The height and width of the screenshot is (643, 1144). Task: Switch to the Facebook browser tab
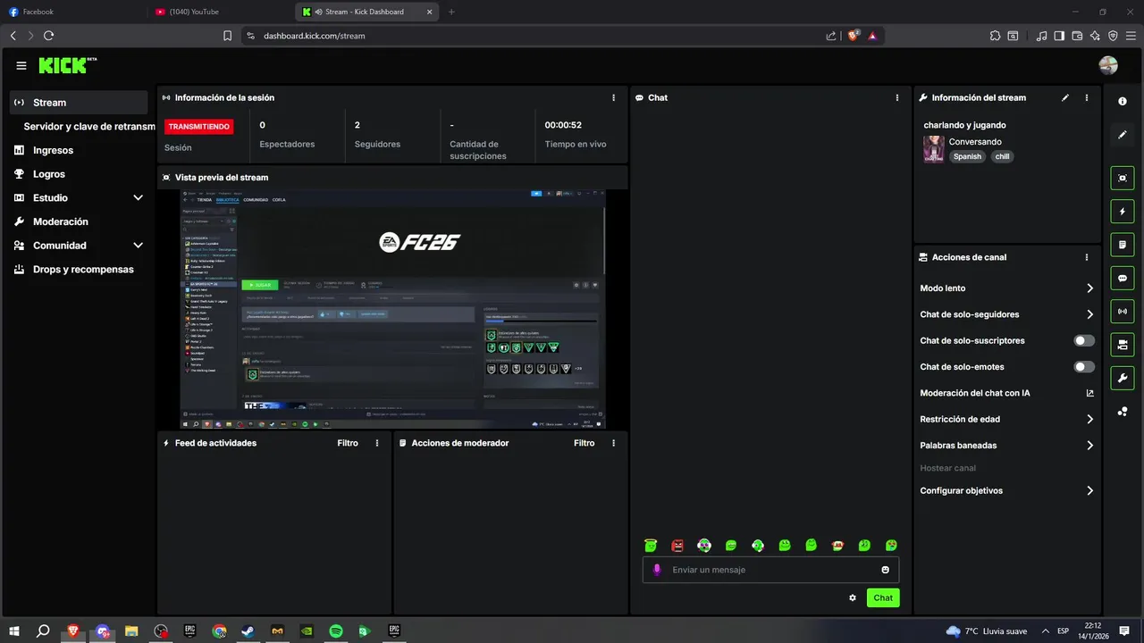(x=73, y=12)
